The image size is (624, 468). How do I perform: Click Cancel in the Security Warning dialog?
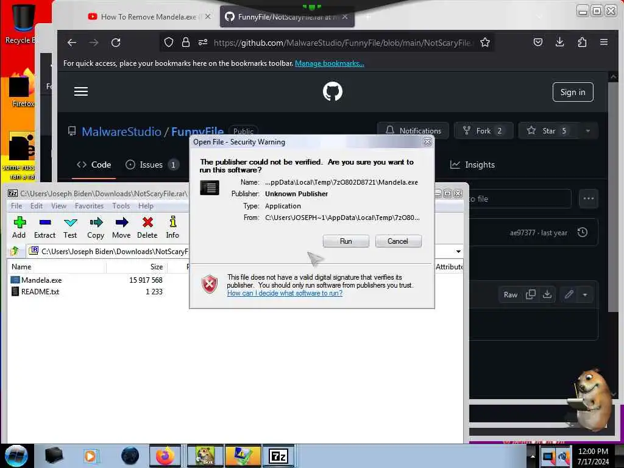tap(397, 241)
